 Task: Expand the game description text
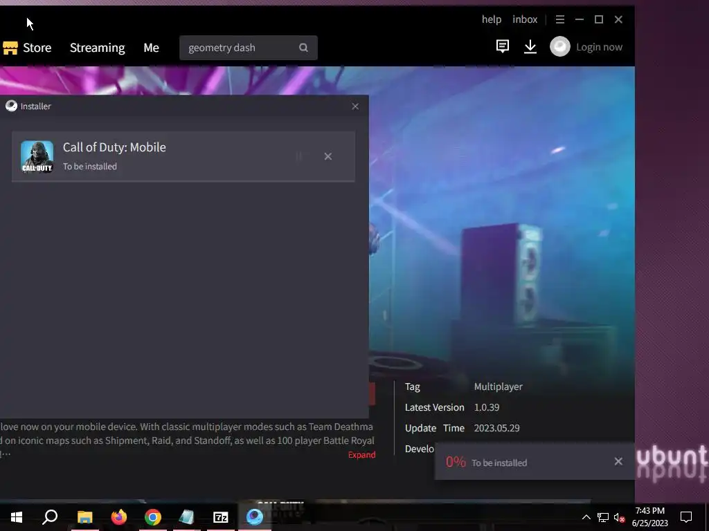pos(361,455)
